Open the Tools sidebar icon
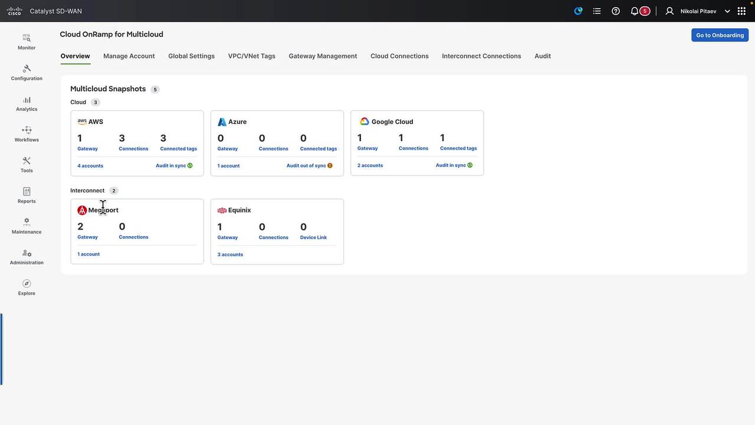 click(27, 161)
